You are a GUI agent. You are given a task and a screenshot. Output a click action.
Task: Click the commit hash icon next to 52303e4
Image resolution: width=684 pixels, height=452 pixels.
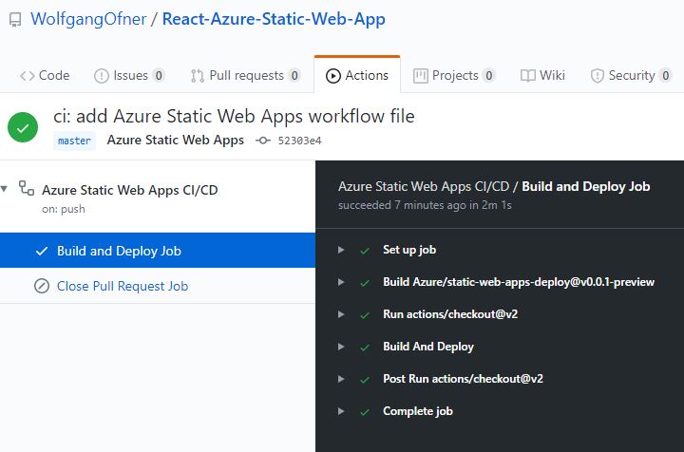263,141
